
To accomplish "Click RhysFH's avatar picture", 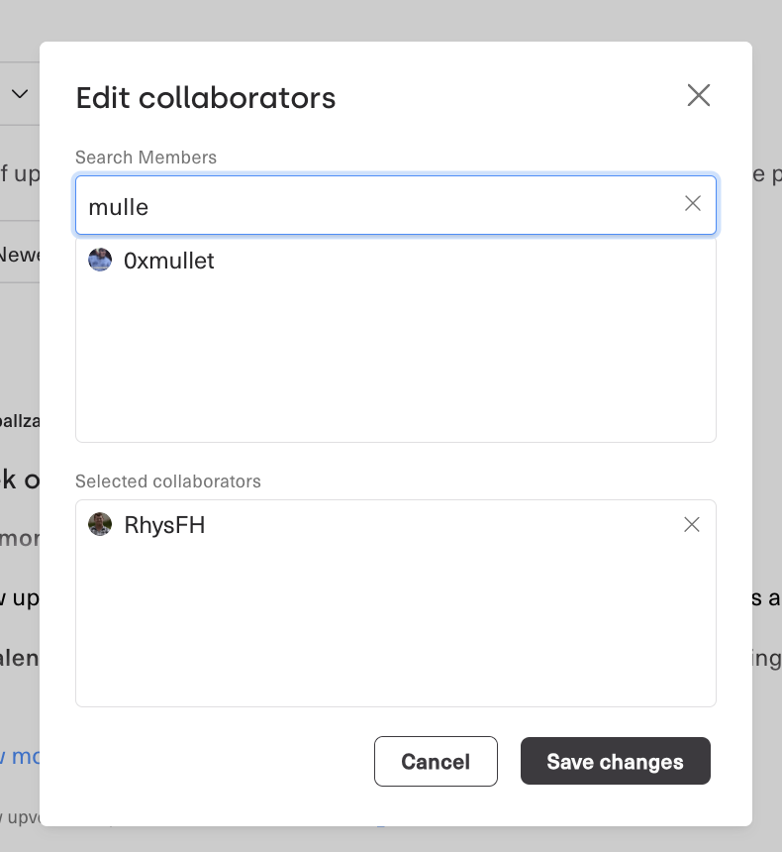I will (x=100, y=524).
